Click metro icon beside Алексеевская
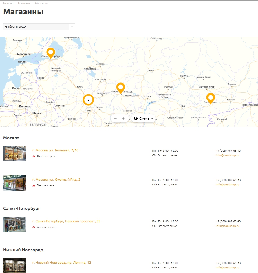 (34, 227)
